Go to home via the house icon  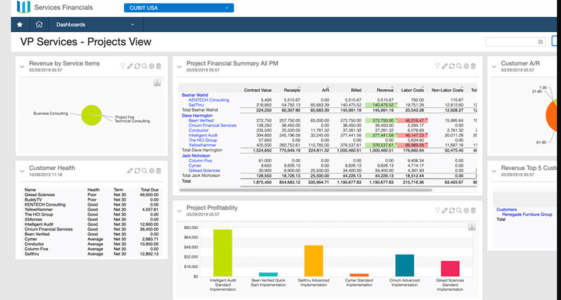39,24
